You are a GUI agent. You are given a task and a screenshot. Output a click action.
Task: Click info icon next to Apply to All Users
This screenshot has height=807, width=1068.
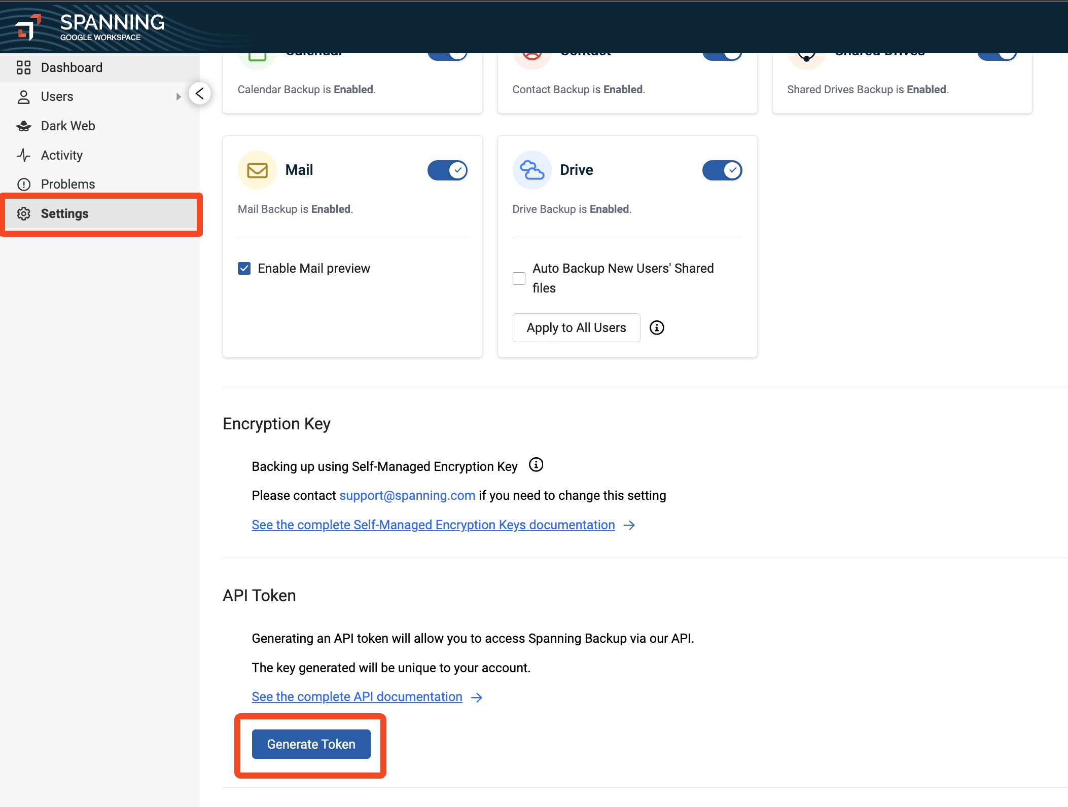coord(657,328)
